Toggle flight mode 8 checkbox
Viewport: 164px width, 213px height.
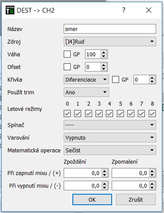(x=152, y=113)
